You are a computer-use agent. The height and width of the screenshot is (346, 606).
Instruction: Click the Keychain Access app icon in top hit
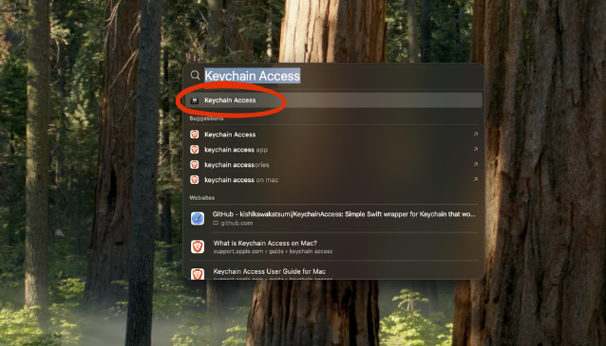(195, 100)
